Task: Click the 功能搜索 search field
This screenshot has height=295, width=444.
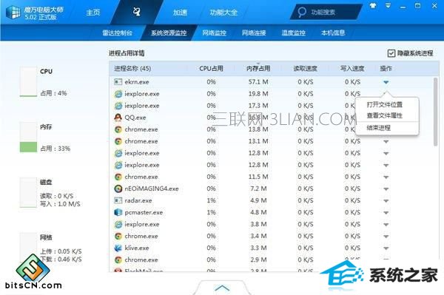Action: (x=326, y=12)
